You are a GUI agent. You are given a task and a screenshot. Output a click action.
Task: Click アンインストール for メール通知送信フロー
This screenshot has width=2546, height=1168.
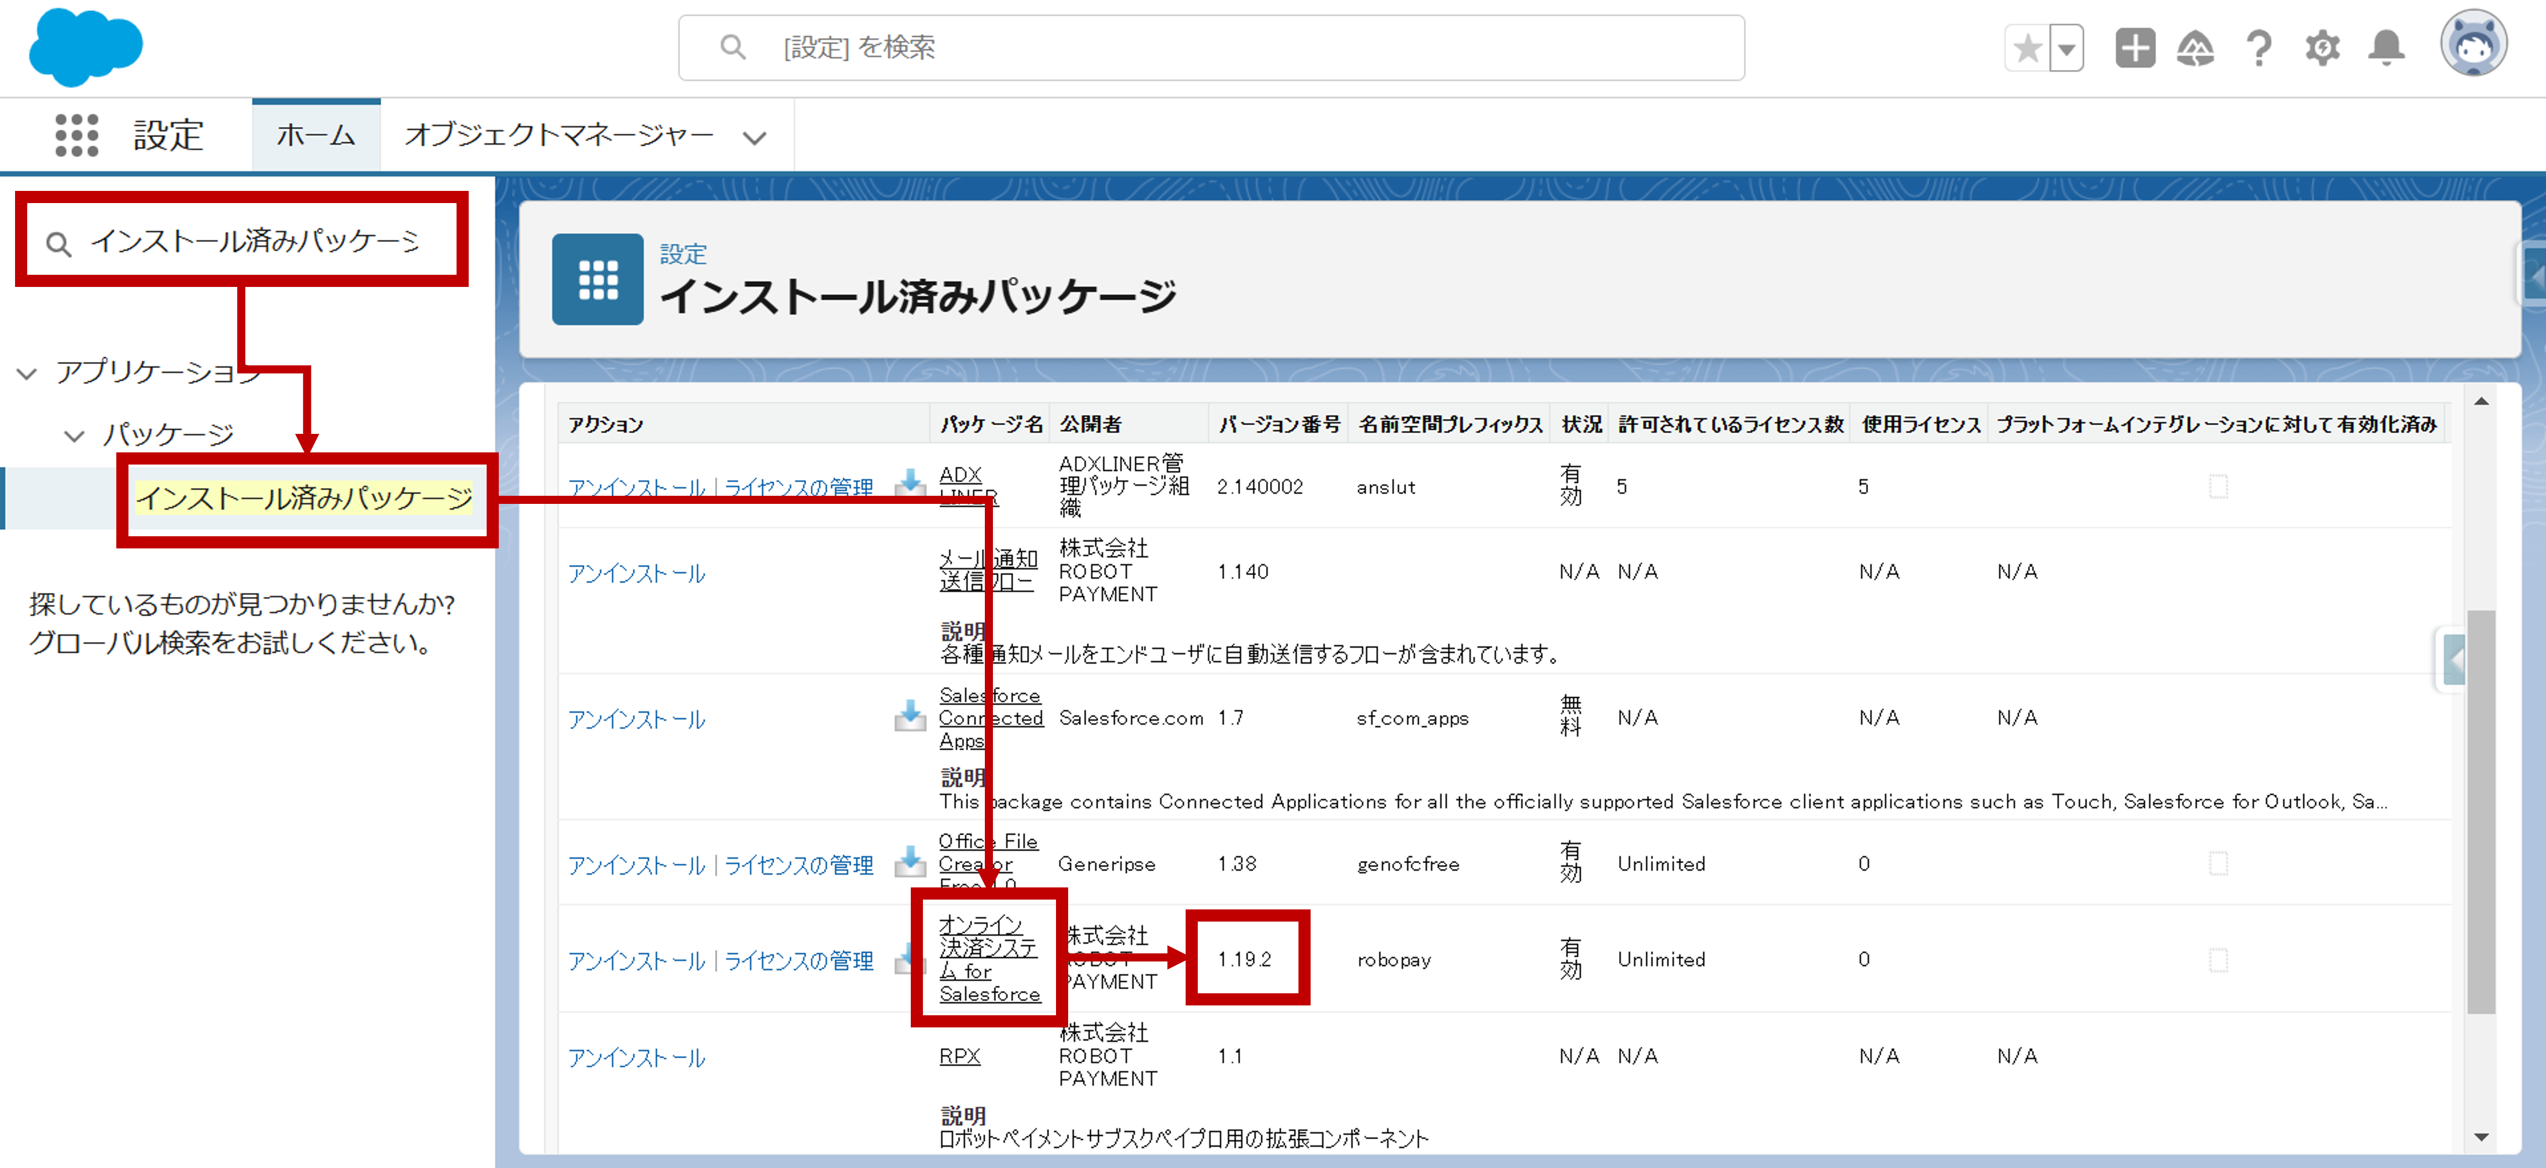coord(636,573)
